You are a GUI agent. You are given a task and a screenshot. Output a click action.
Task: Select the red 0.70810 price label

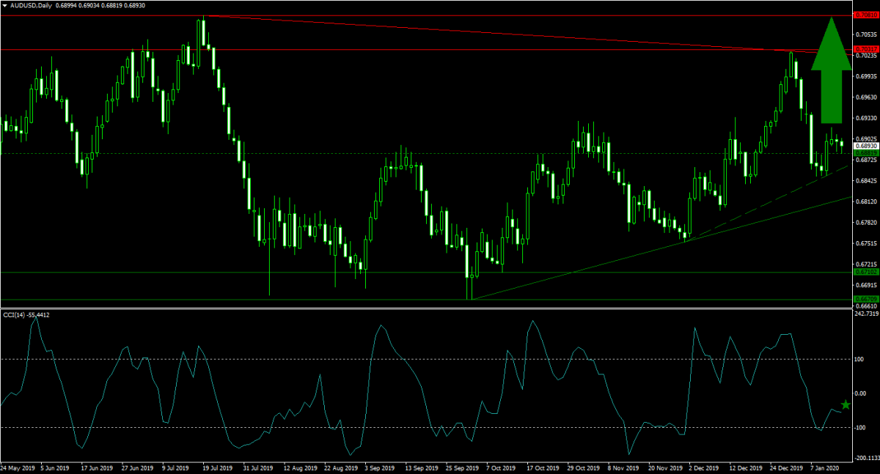pyautogui.click(x=865, y=15)
